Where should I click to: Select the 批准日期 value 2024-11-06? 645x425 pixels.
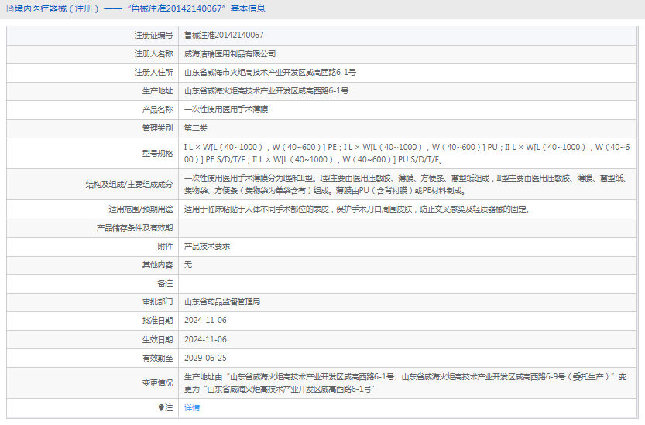point(205,321)
